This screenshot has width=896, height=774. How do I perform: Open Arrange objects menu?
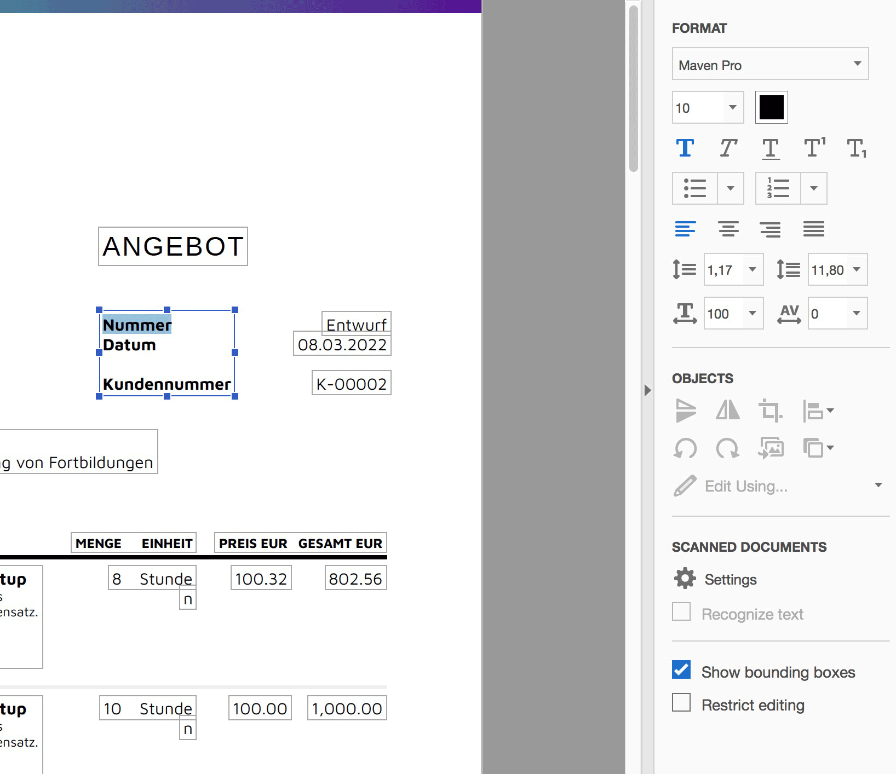[x=818, y=448]
